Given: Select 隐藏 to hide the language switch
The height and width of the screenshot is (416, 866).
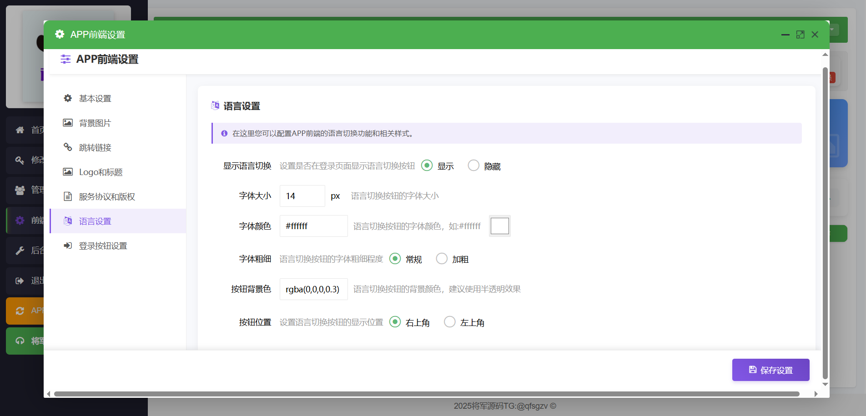Looking at the screenshot, I should (473, 165).
